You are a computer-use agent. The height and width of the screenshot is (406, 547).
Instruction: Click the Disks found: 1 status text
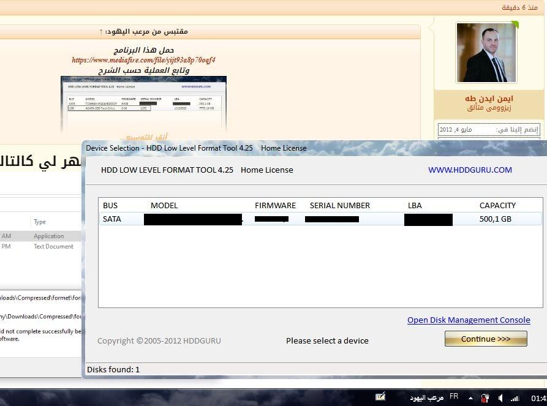[113, 370]
